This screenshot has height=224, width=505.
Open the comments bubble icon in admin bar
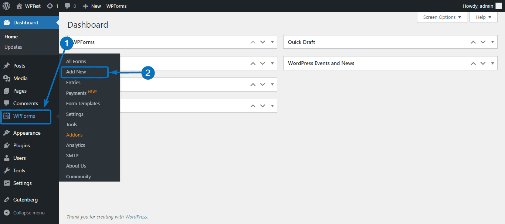[67, 6]
